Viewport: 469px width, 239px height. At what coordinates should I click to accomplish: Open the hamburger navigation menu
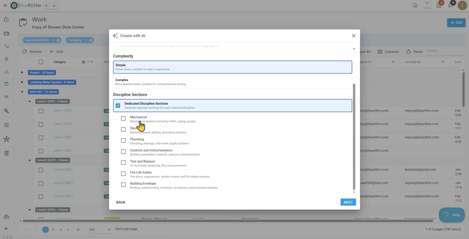(x=5, y=5)
